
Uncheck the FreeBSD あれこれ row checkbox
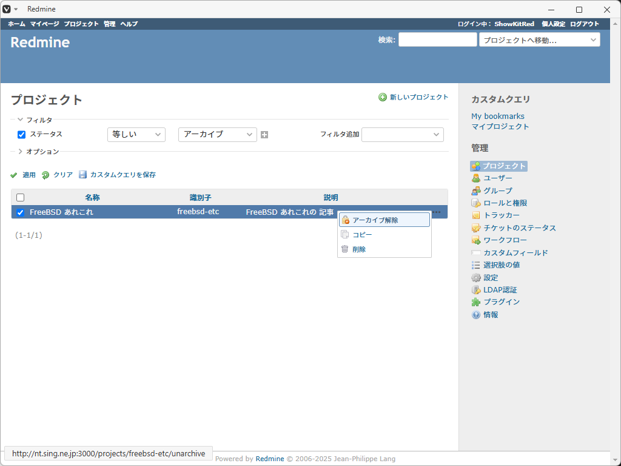click(x=20, y=212)
